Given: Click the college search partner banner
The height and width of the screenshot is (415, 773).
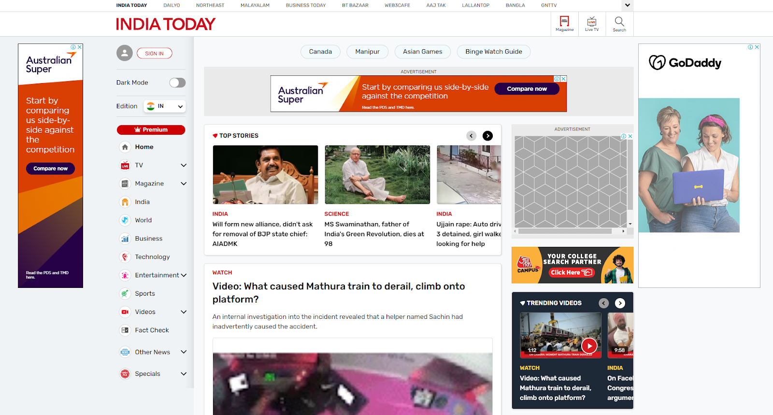Looking at the screenshot, I should point(573,265).
